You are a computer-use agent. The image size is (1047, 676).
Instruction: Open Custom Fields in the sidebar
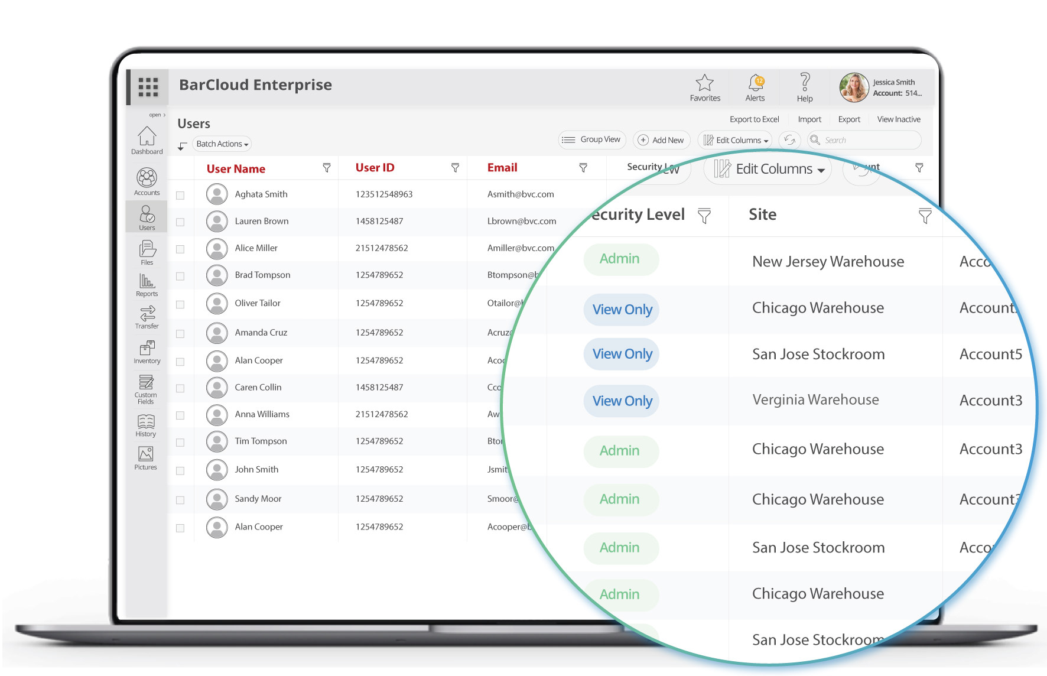pyautogui.click(x=146, y=389)
